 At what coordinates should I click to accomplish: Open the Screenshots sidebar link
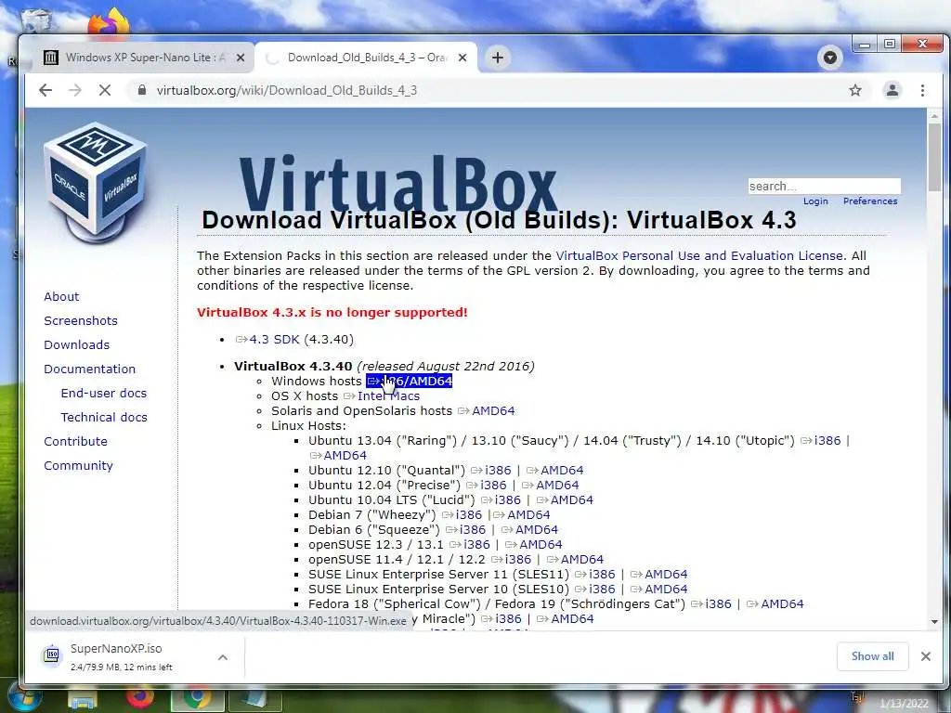pos(81,320)
